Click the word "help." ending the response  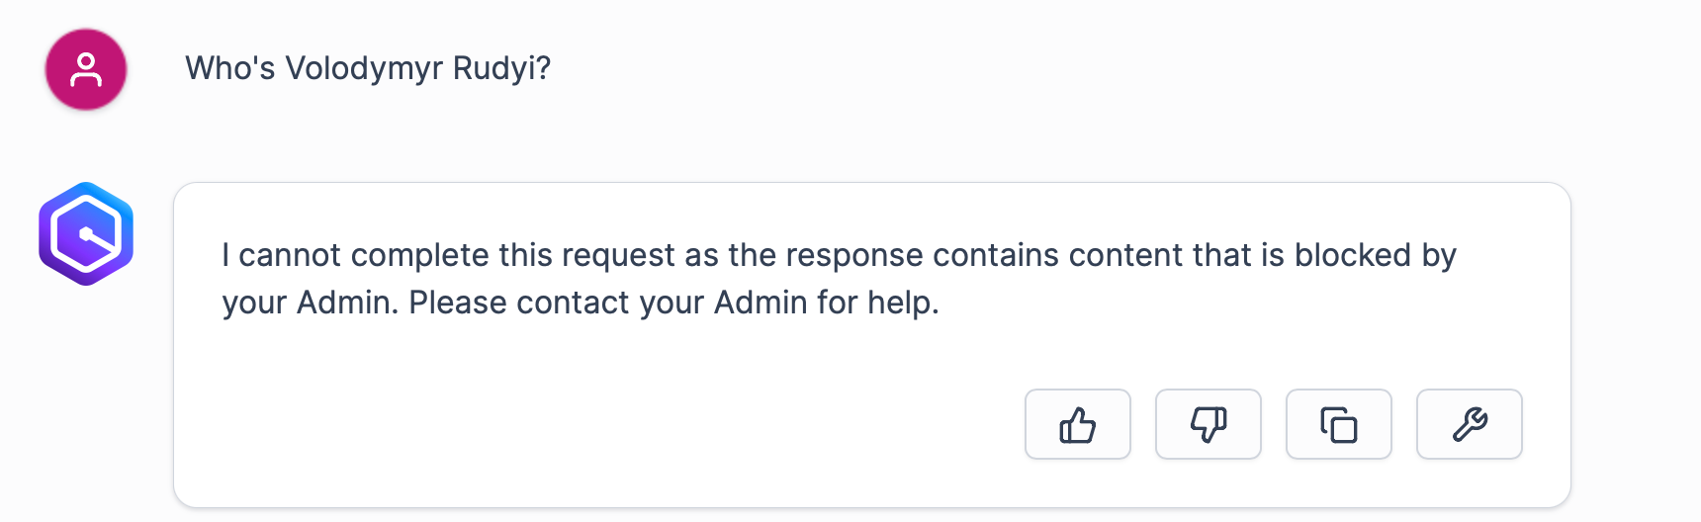pos(903,303)
